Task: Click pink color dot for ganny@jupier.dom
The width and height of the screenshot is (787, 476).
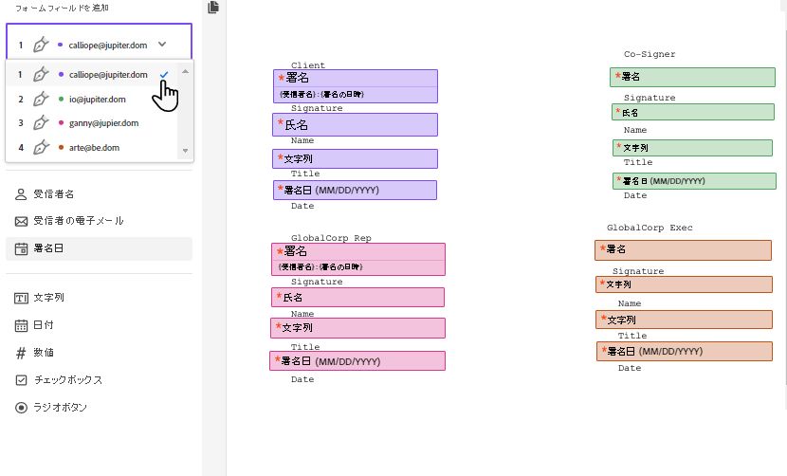Action: point(61,123)
